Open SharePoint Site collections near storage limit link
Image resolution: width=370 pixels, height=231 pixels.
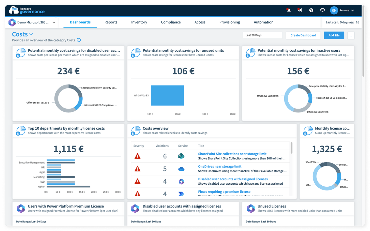[232, 154]
